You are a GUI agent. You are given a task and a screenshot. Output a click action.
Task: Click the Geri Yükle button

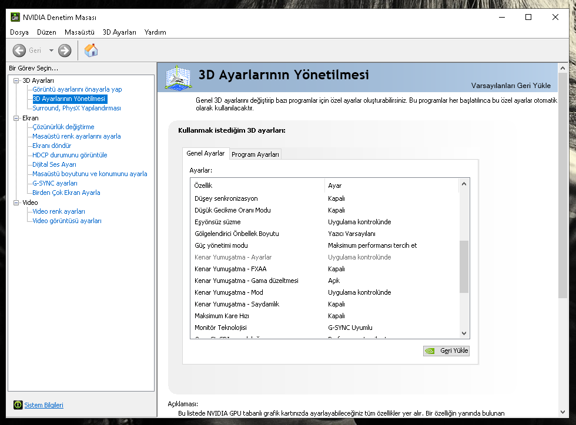tap(446, 351)
